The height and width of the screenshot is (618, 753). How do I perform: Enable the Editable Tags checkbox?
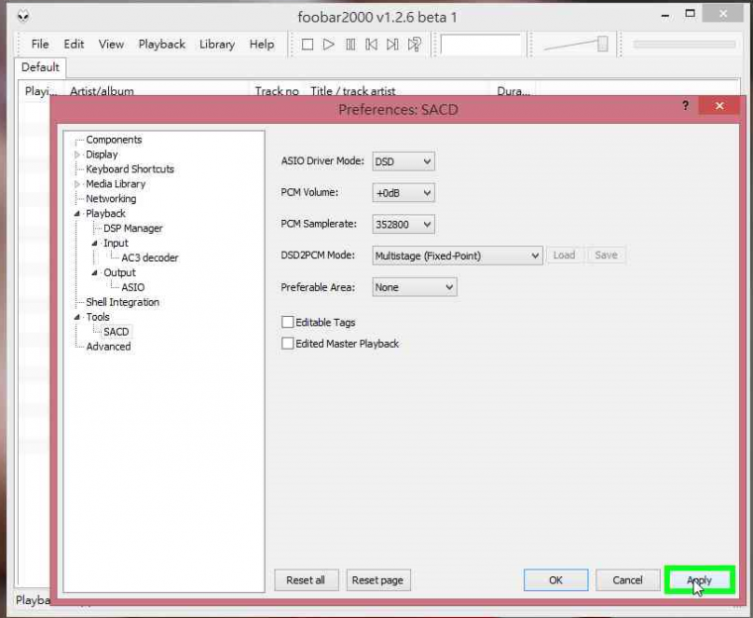pyautogui.click(x=288, y=322)
